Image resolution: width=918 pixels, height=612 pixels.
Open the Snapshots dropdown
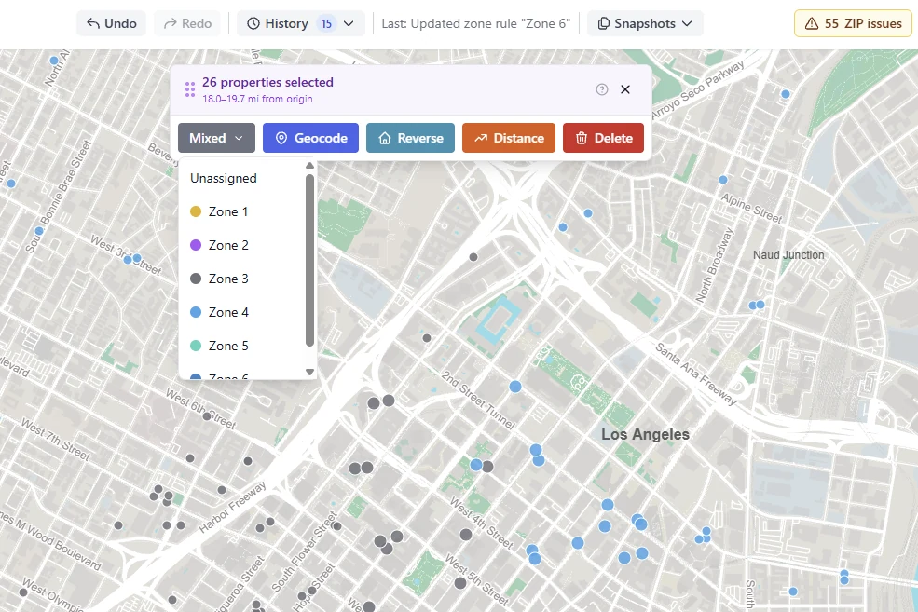645,23
